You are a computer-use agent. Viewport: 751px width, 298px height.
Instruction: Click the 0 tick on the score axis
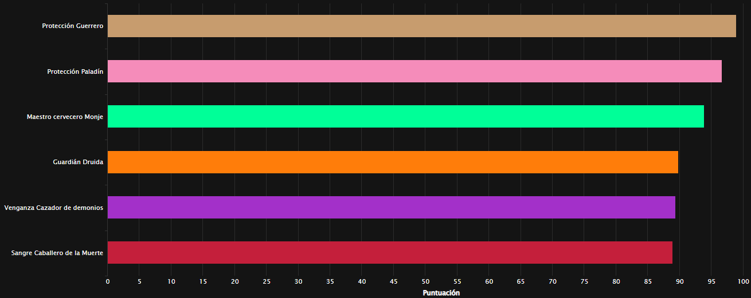(x=107, y=281)
